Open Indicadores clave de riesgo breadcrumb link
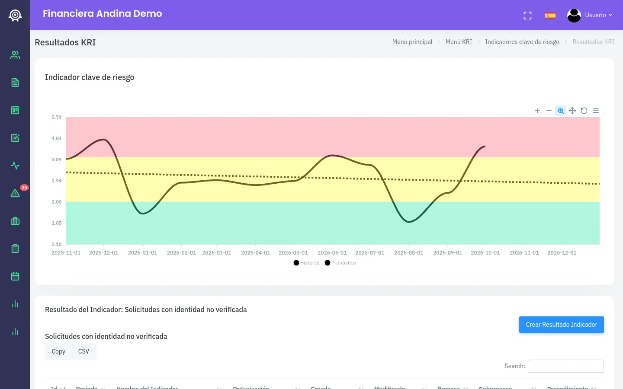The image size is (623, 389). [x=522, y=42]
